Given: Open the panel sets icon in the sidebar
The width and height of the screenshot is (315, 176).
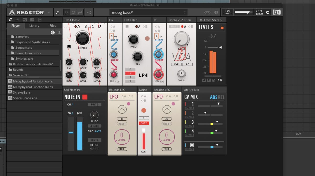Looking at the screenshot, I should [32, 20].
